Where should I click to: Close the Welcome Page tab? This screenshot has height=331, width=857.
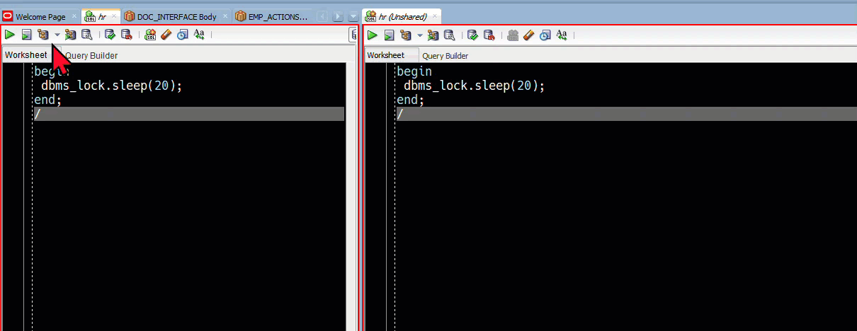click(x=74, y=16)
